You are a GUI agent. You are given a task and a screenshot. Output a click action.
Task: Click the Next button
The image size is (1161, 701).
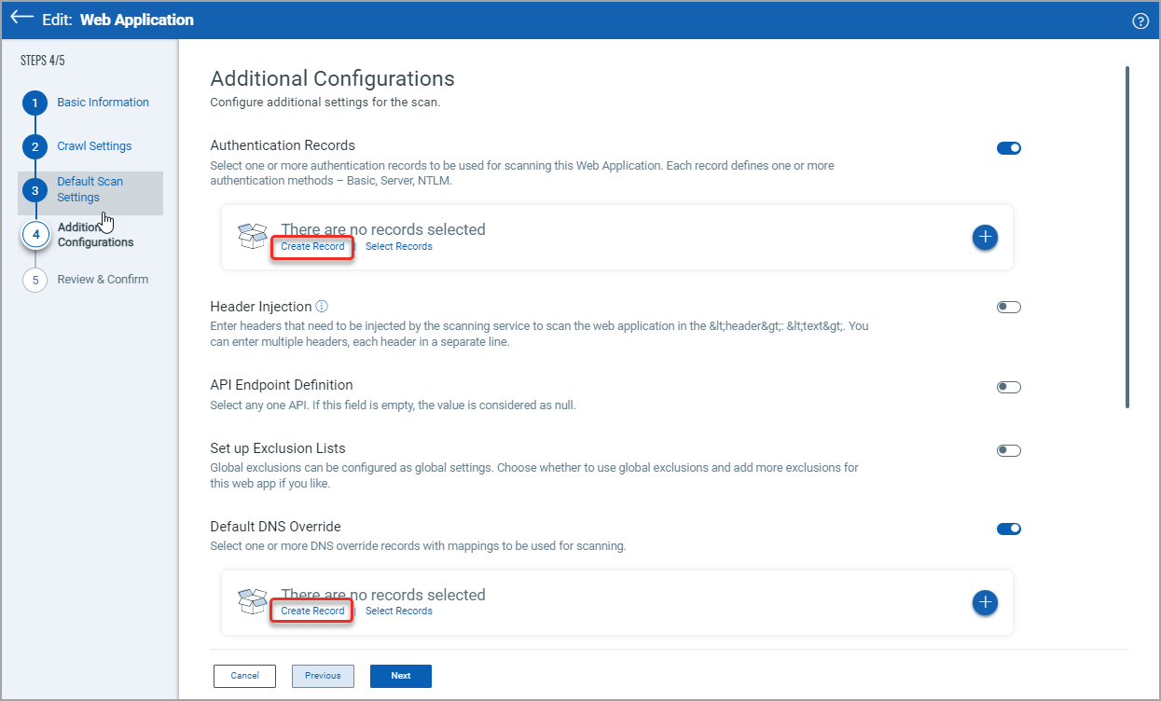pyautogui.click(x=400, y=675)
